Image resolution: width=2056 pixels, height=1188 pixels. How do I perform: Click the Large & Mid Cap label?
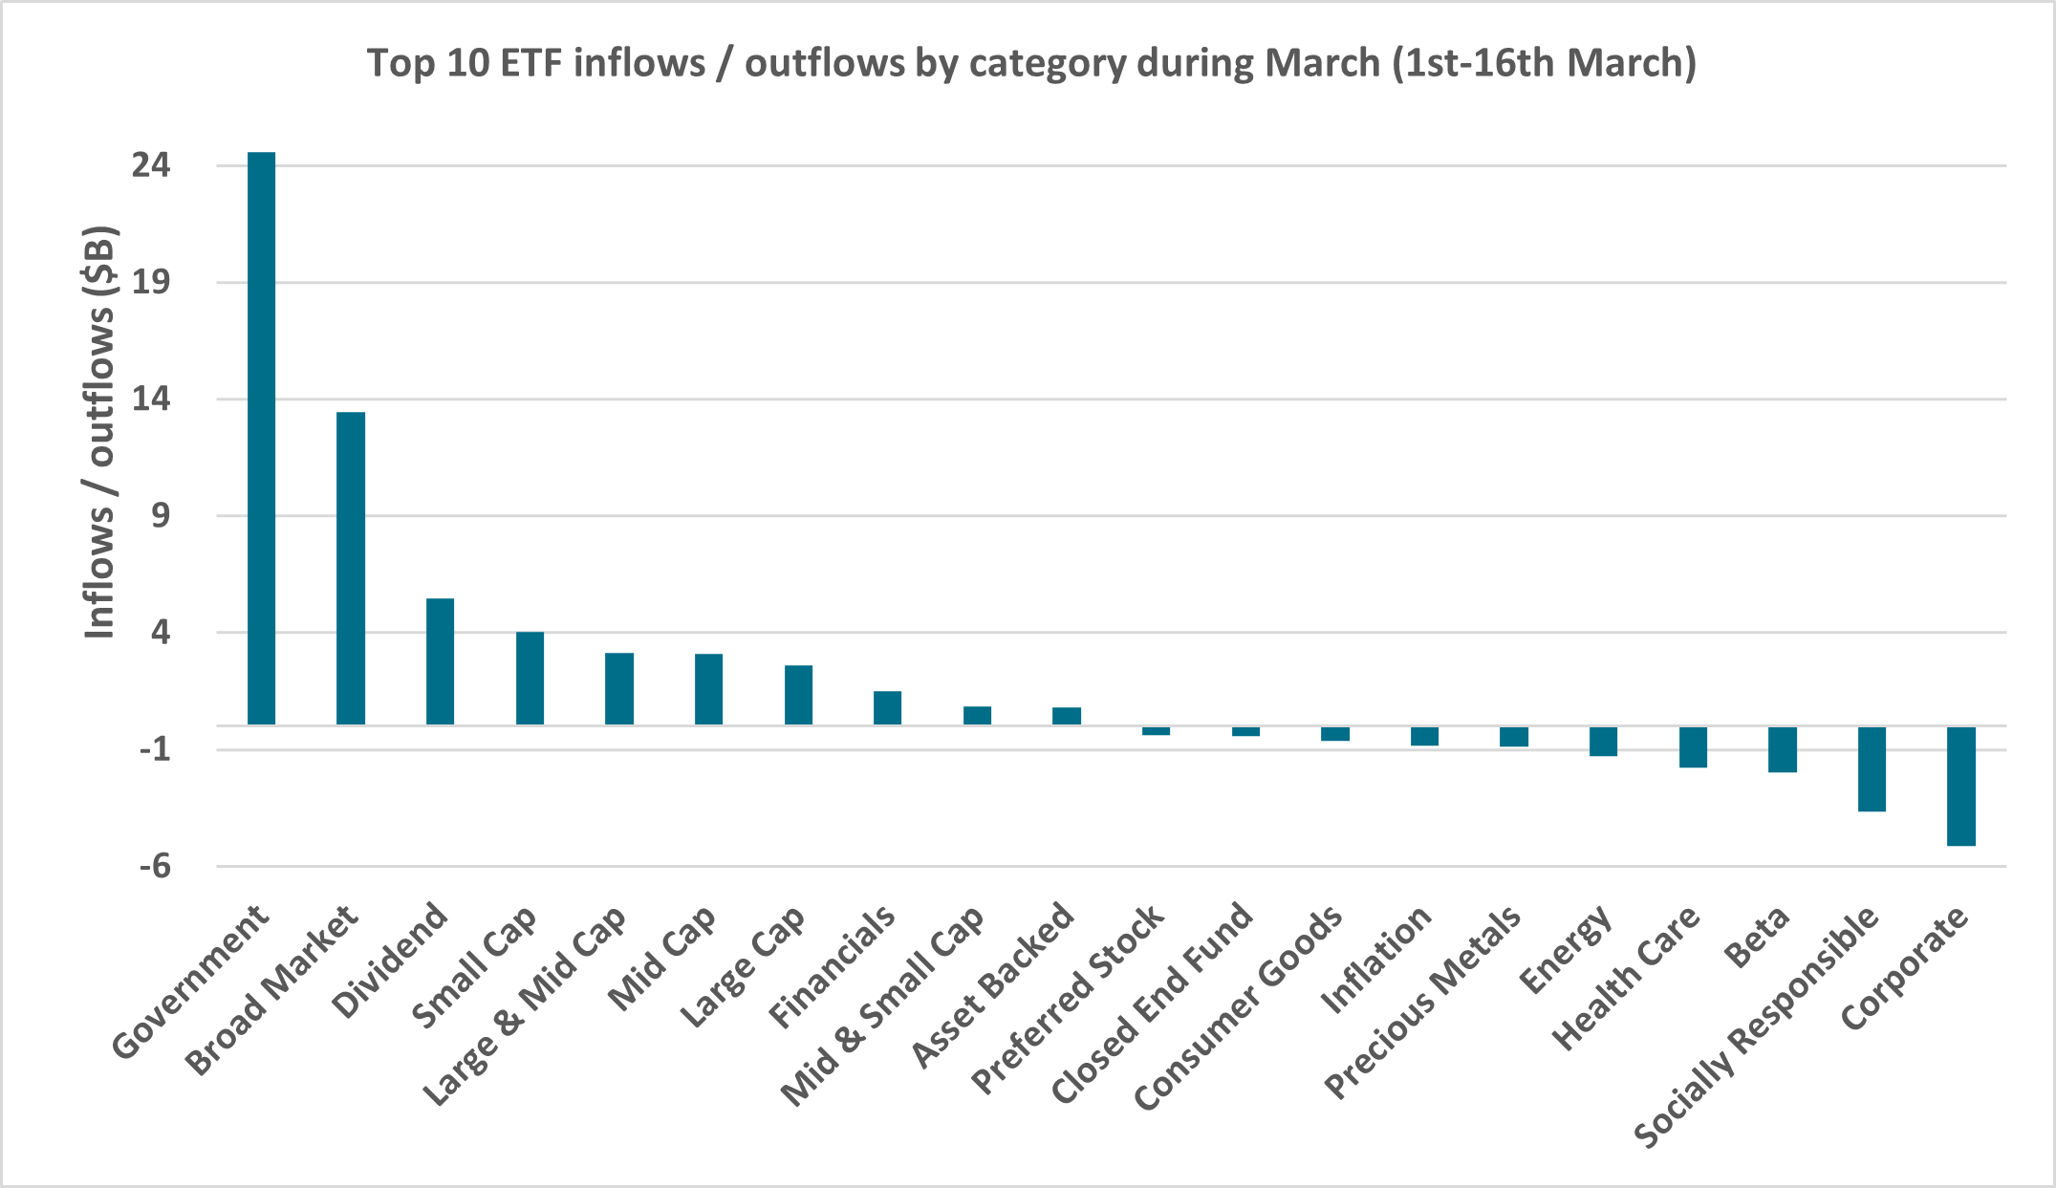tap(525, 1005)
